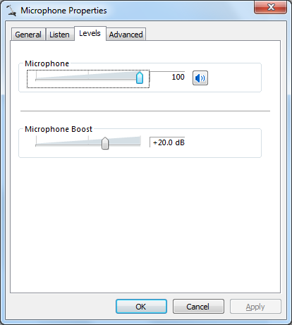
Task: Click the microphone level value 100
Action: (178, 77)
